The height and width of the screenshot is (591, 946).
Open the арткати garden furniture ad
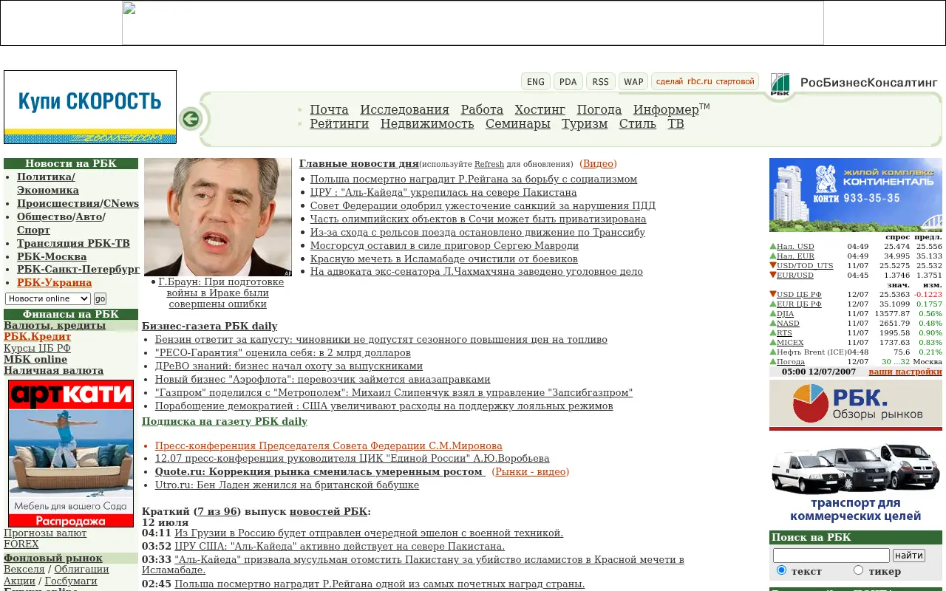point(71,453)
